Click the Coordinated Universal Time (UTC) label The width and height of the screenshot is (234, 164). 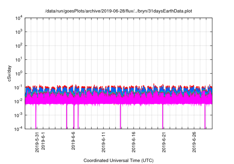[x=118, y=160]
